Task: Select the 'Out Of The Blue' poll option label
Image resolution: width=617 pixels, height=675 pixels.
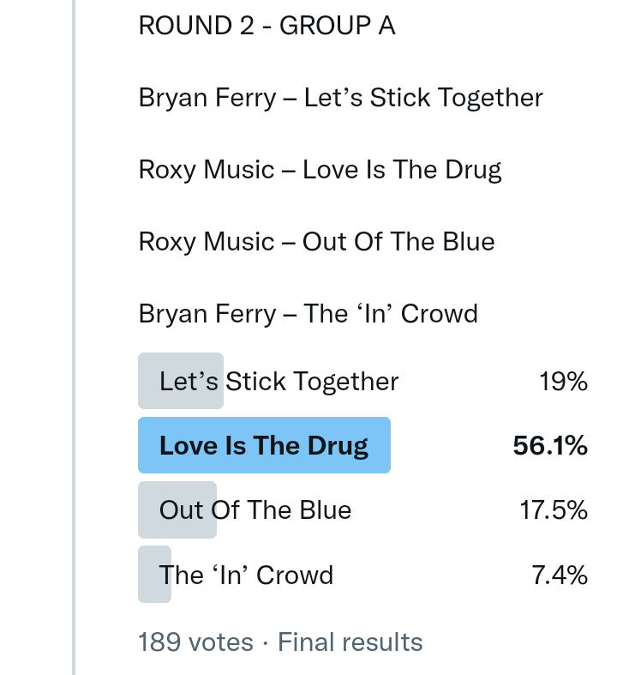Action: [255, 510]
